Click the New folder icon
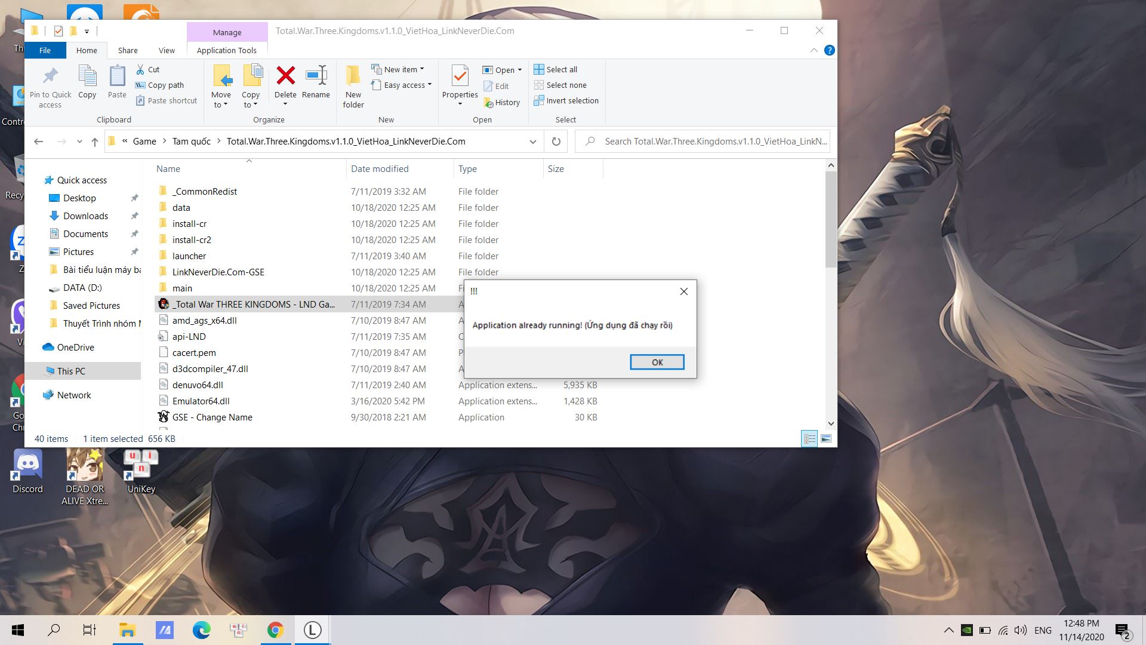Viewport: 1146px width, 645px height. (353, 76)
